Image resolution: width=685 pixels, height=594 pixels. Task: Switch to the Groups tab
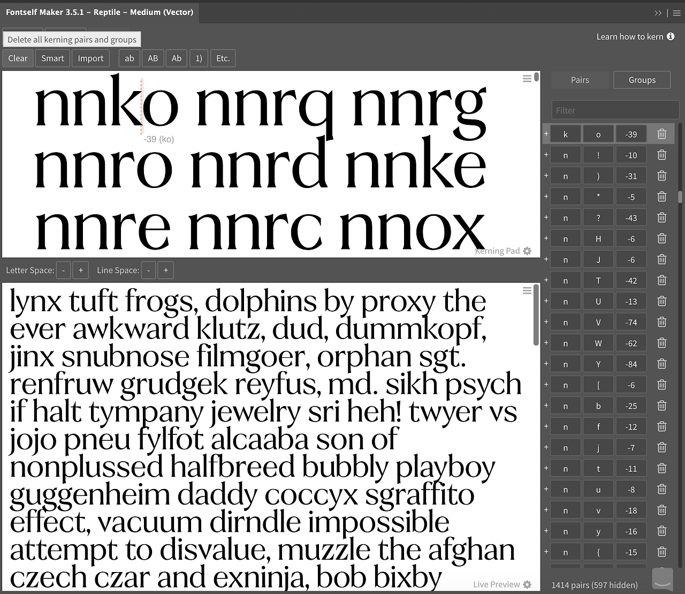click(x=642, y=80)
